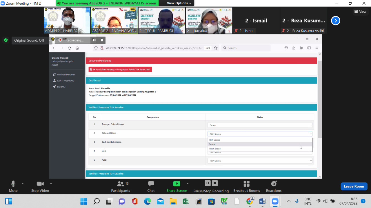The height and width of the screenshot is (208, 371).
Task: Open the Reactions menu
Action: tap(274, 186)
